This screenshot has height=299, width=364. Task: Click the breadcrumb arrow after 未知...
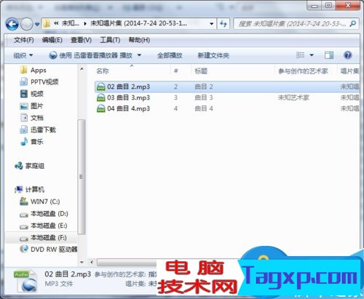85,24
